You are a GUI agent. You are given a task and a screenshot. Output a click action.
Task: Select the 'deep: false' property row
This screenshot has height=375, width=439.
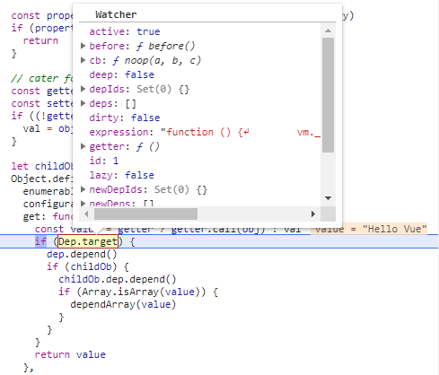pyautogui.click(x=121, y=74)
